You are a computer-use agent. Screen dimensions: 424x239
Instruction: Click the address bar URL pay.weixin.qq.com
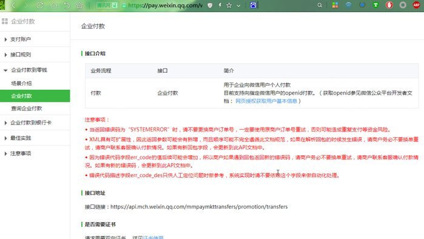165,5
